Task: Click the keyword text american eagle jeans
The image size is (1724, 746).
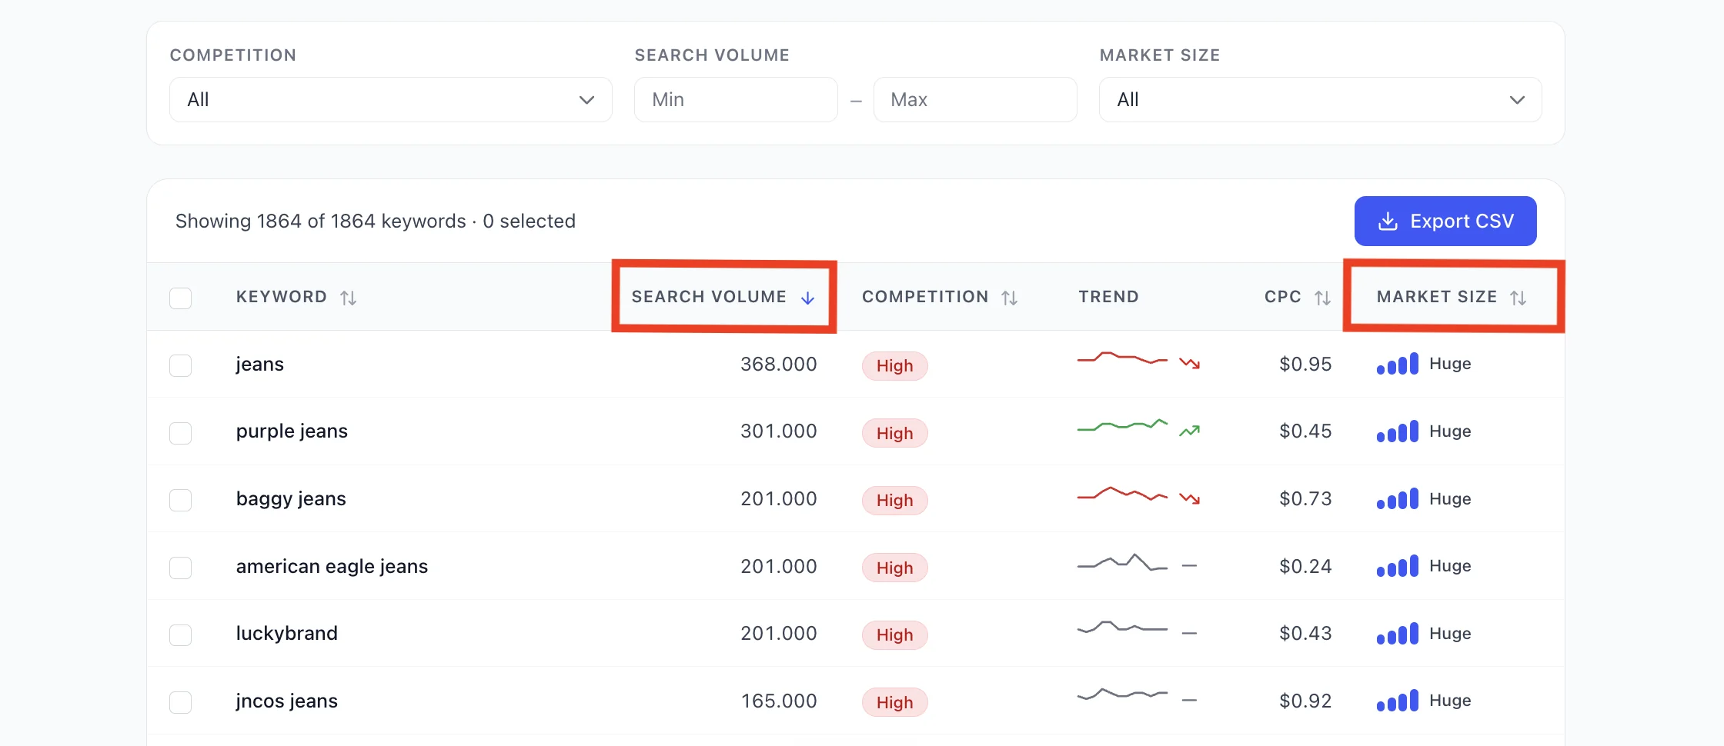Action: coord(332,567)
